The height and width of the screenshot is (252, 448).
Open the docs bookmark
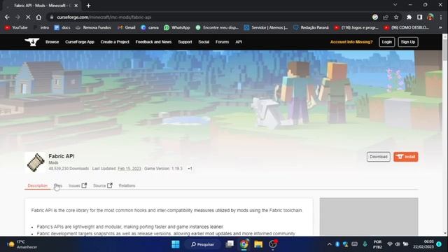62,27
